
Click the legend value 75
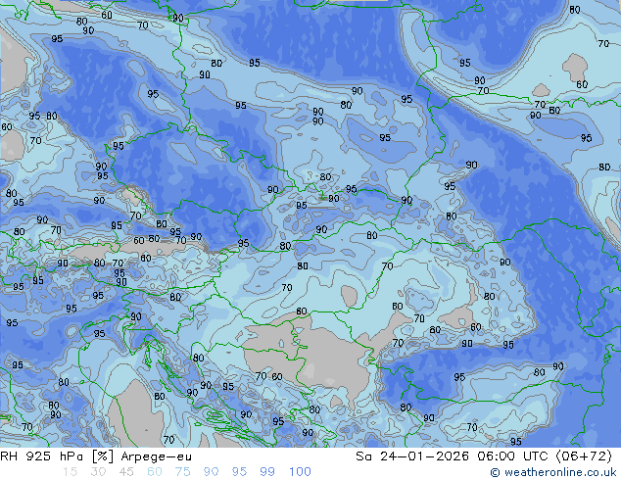(182, 472)
